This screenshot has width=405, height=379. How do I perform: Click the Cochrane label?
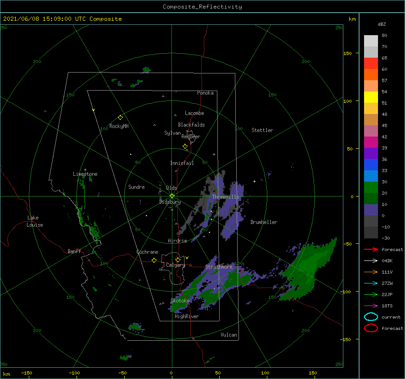pos(147,252)
